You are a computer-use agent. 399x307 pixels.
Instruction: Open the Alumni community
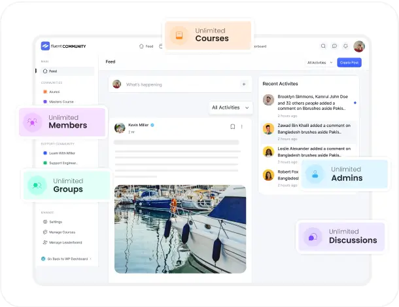(x=52, y=92)
